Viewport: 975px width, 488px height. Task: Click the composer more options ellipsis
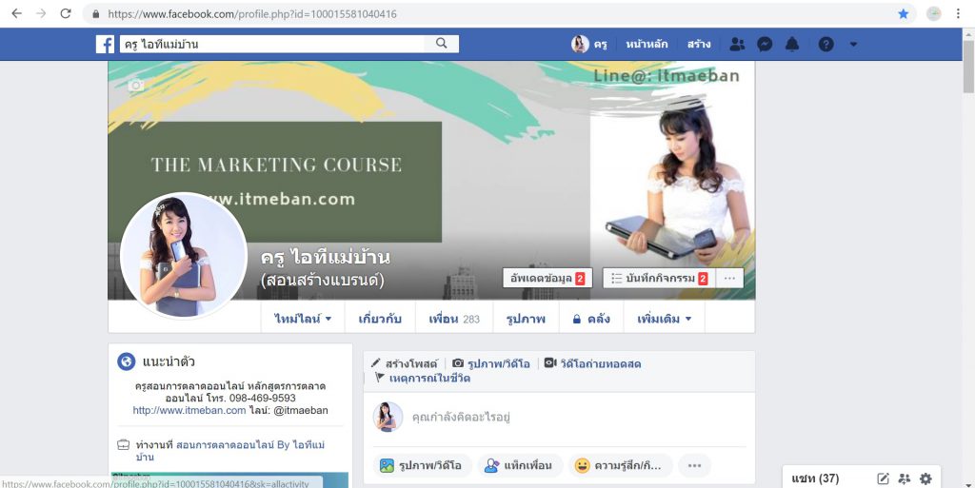coord(694,465)
